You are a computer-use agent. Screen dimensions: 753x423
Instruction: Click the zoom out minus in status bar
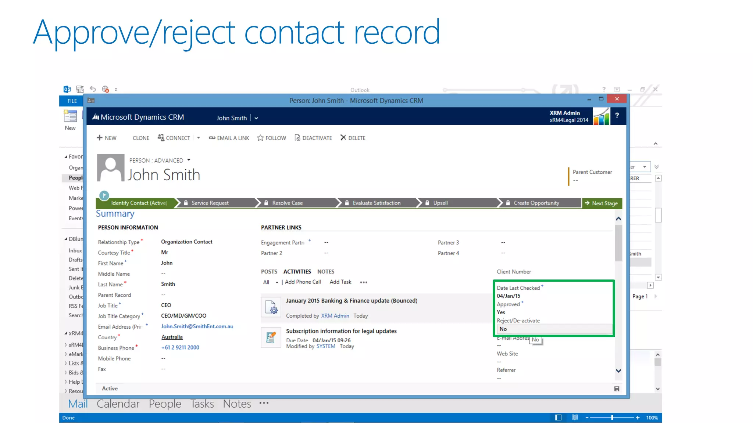point(587,418)
